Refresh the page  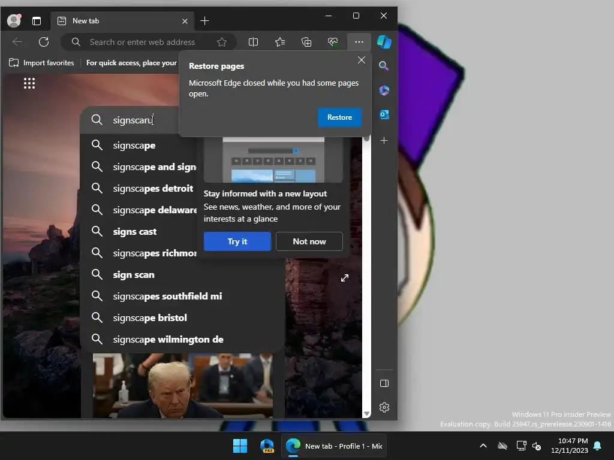tap(43, 42)
